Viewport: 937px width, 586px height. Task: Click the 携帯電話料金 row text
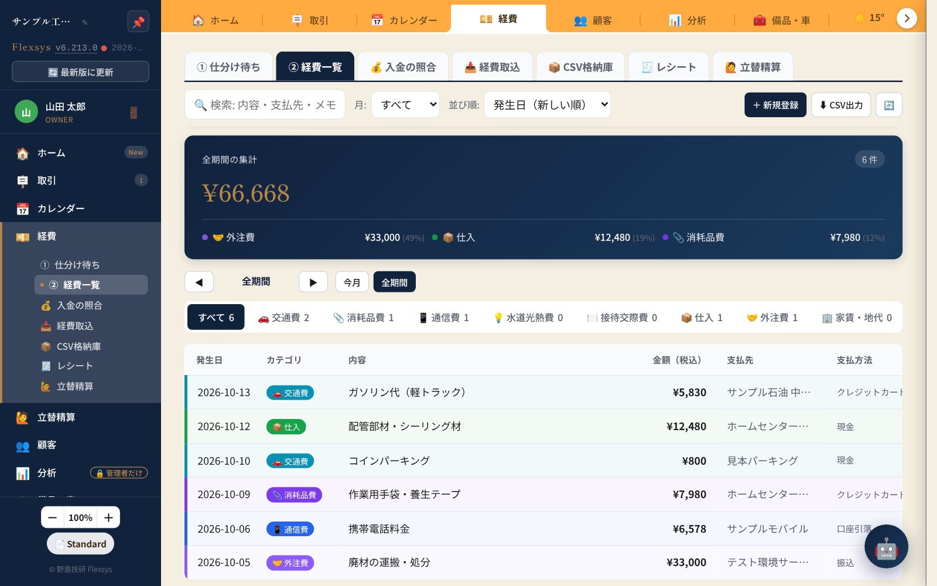pyautogui.click(x=379, y=529)
